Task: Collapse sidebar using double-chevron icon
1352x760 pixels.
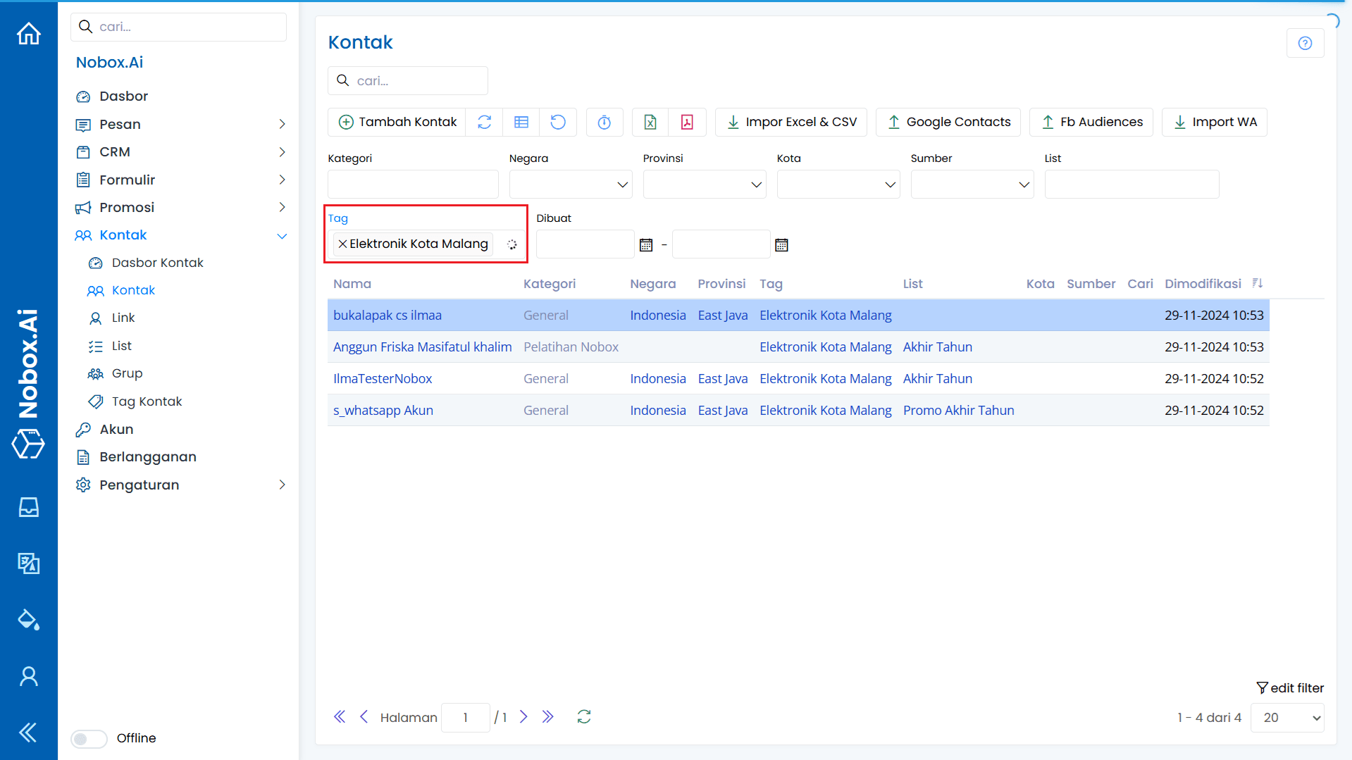Action: [x=28, y=733]
